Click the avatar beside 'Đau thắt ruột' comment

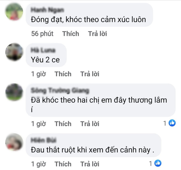(14, 142)
